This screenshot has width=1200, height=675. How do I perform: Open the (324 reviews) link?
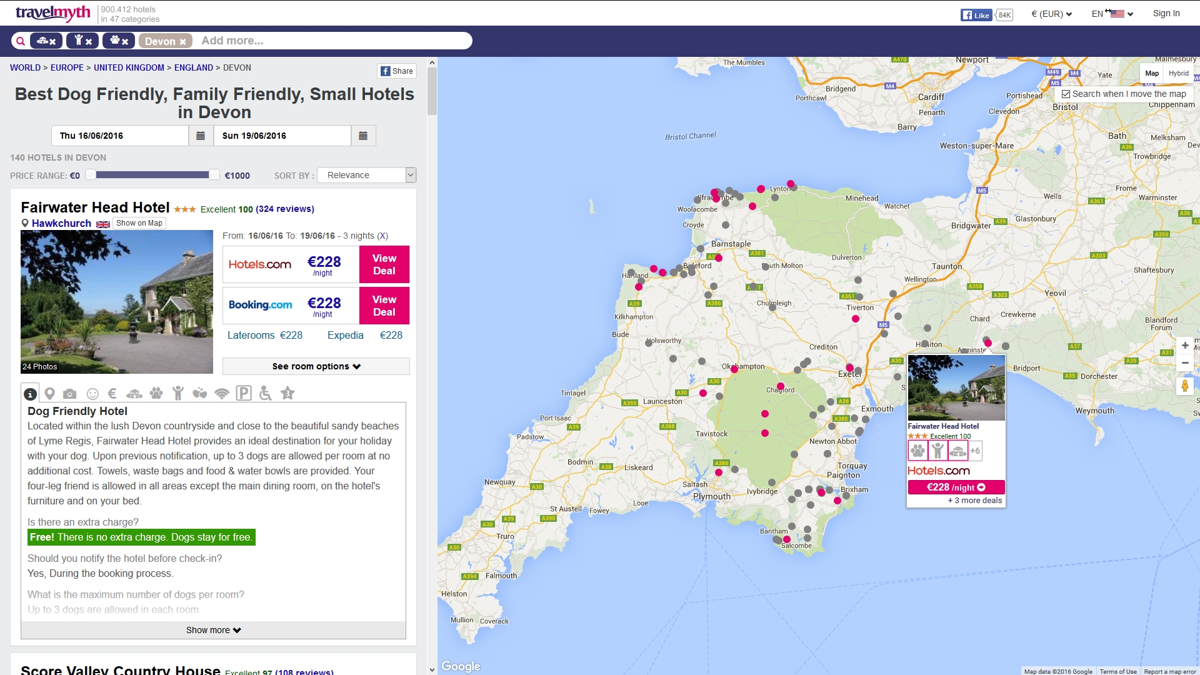(285, 209)
